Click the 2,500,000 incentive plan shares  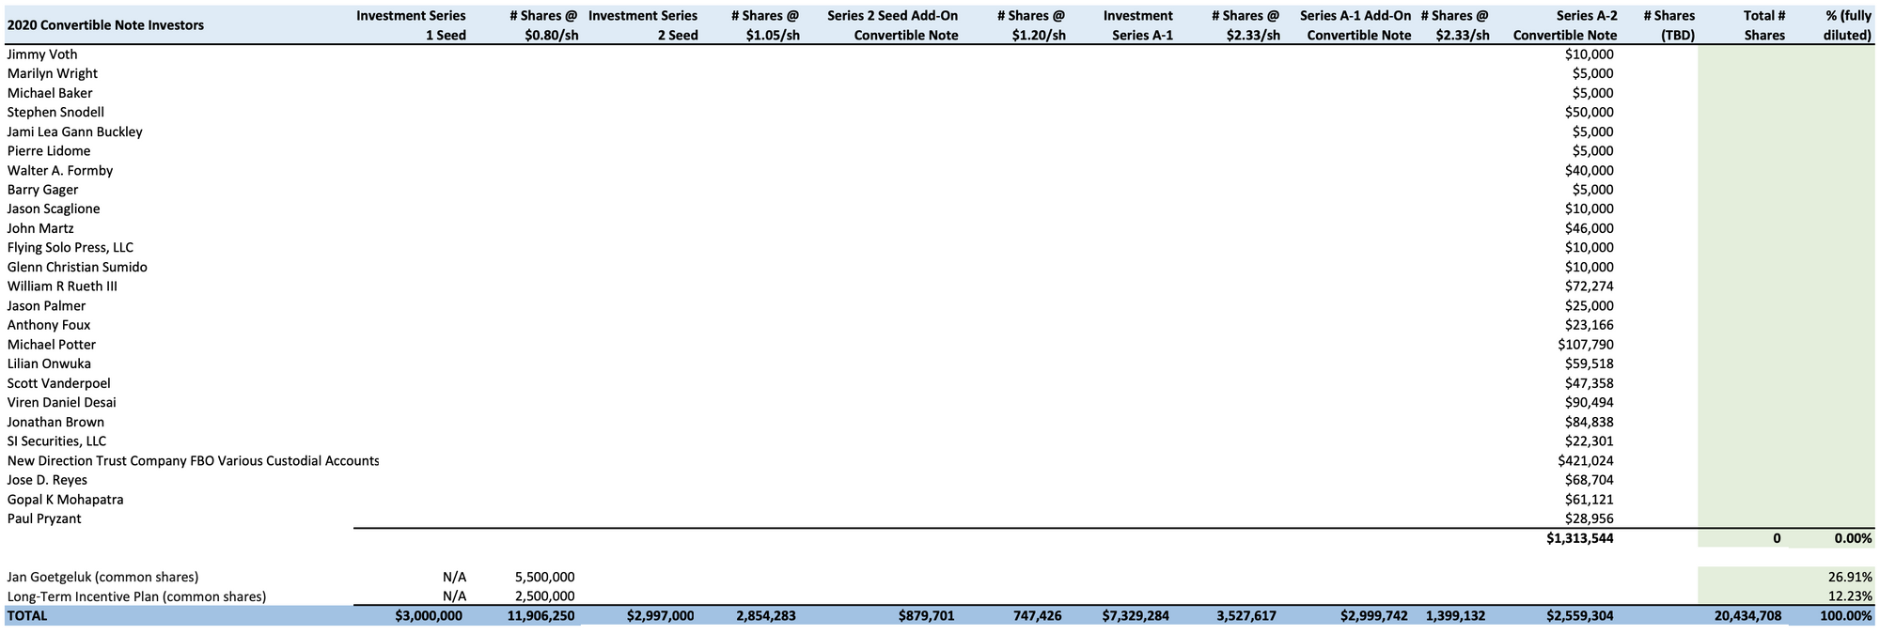(x=545, y=596)
